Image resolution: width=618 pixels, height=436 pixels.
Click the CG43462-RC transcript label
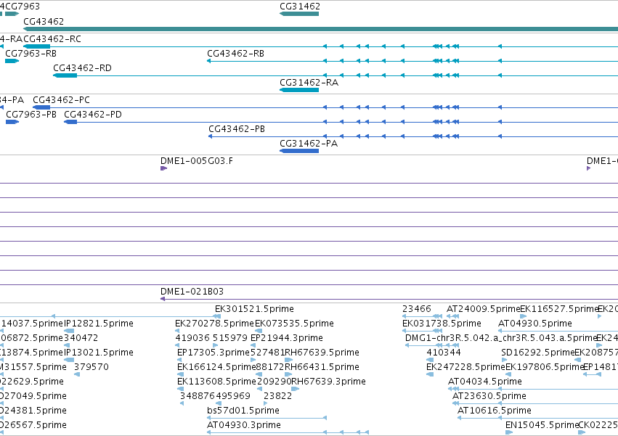tap(52, 38)
